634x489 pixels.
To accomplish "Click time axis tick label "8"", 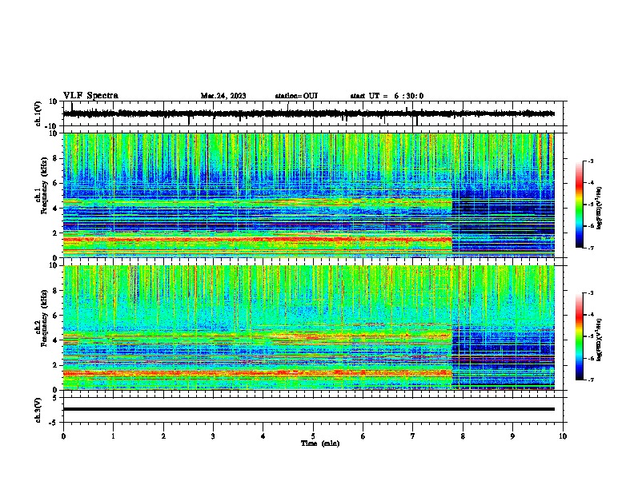I will pyautogui.click(x=463, y=436).
